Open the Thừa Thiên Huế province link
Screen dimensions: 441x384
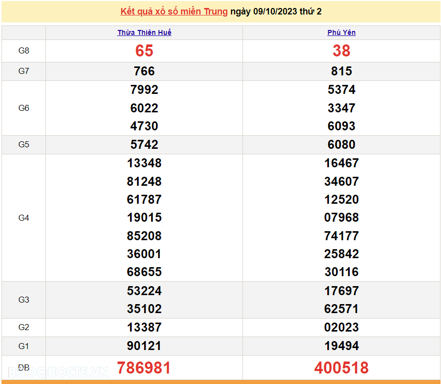(144, 32)
